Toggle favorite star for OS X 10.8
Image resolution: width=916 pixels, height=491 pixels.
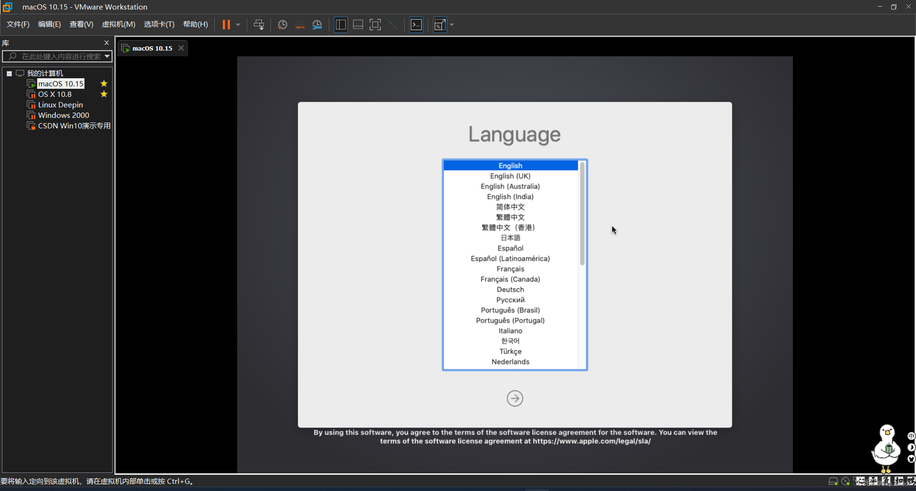pyautogui.click(x=104, y=94)
